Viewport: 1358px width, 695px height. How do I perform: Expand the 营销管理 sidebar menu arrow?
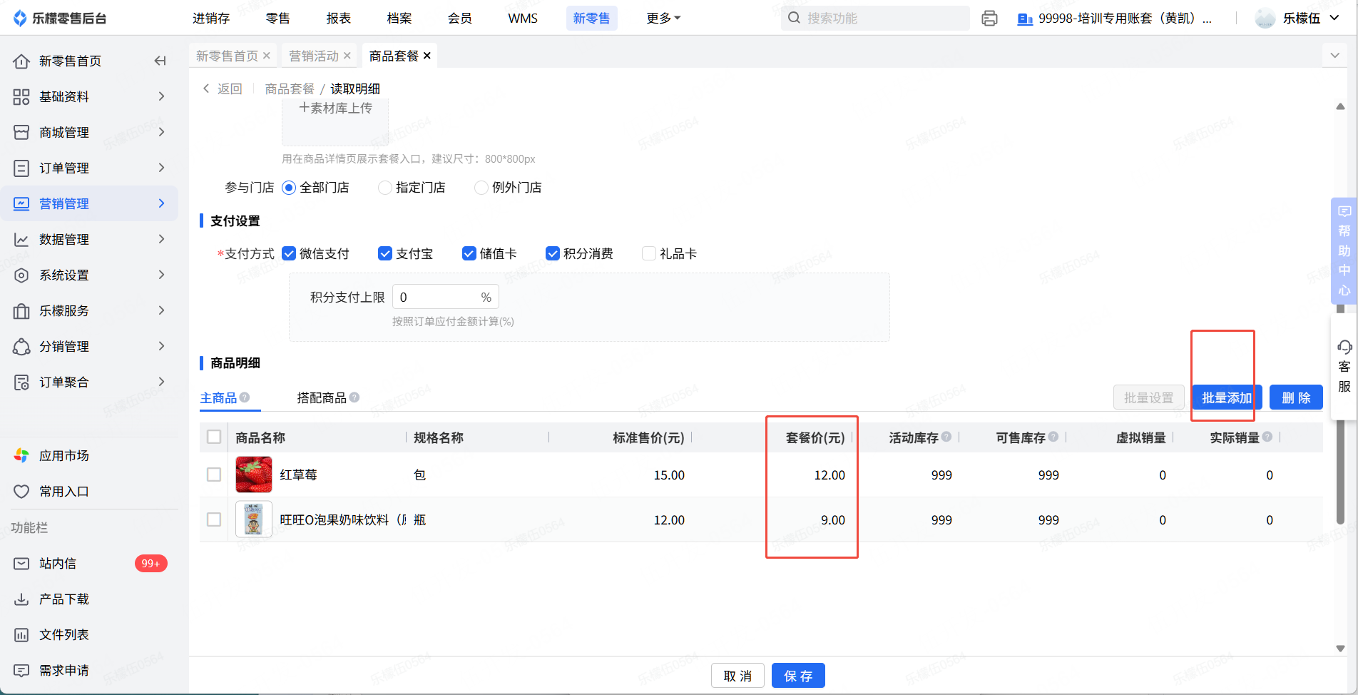pyautogui.click(x=162, y=203)
